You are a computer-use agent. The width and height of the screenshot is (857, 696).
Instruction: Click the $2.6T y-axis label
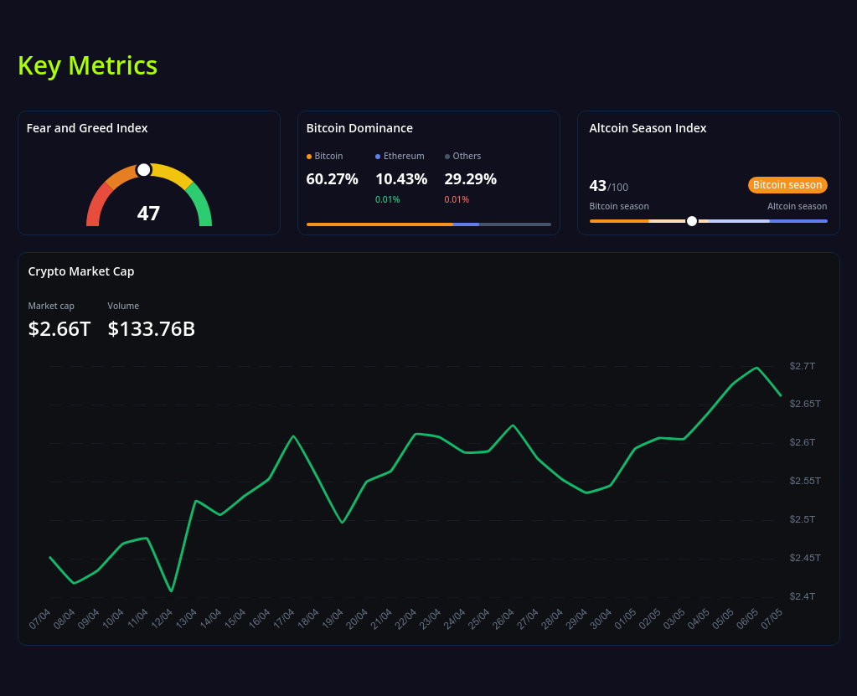click(x=802, y=442)
